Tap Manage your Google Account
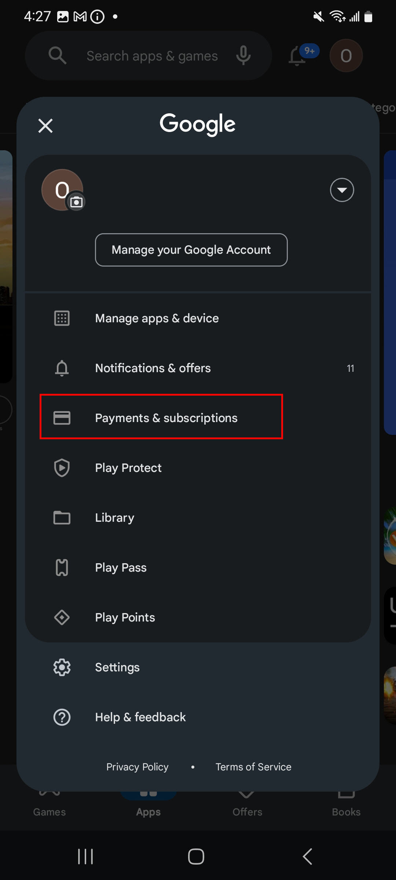The height and width of the screenshot is (880, 396). click(191, 250)
